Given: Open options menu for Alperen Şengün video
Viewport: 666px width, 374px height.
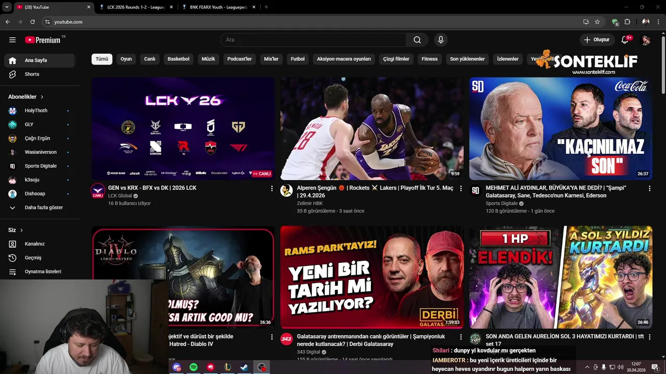Looking at the screenshot, I should click(x=460, y=189).
